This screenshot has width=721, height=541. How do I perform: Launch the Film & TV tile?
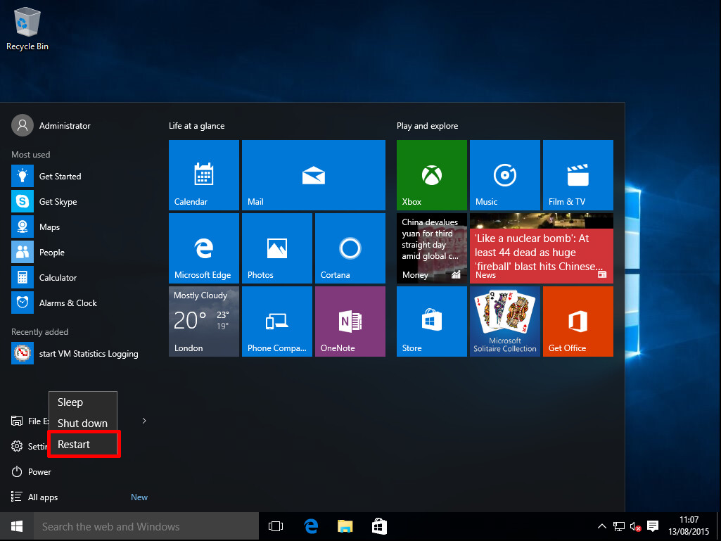[x=578, y=174]
